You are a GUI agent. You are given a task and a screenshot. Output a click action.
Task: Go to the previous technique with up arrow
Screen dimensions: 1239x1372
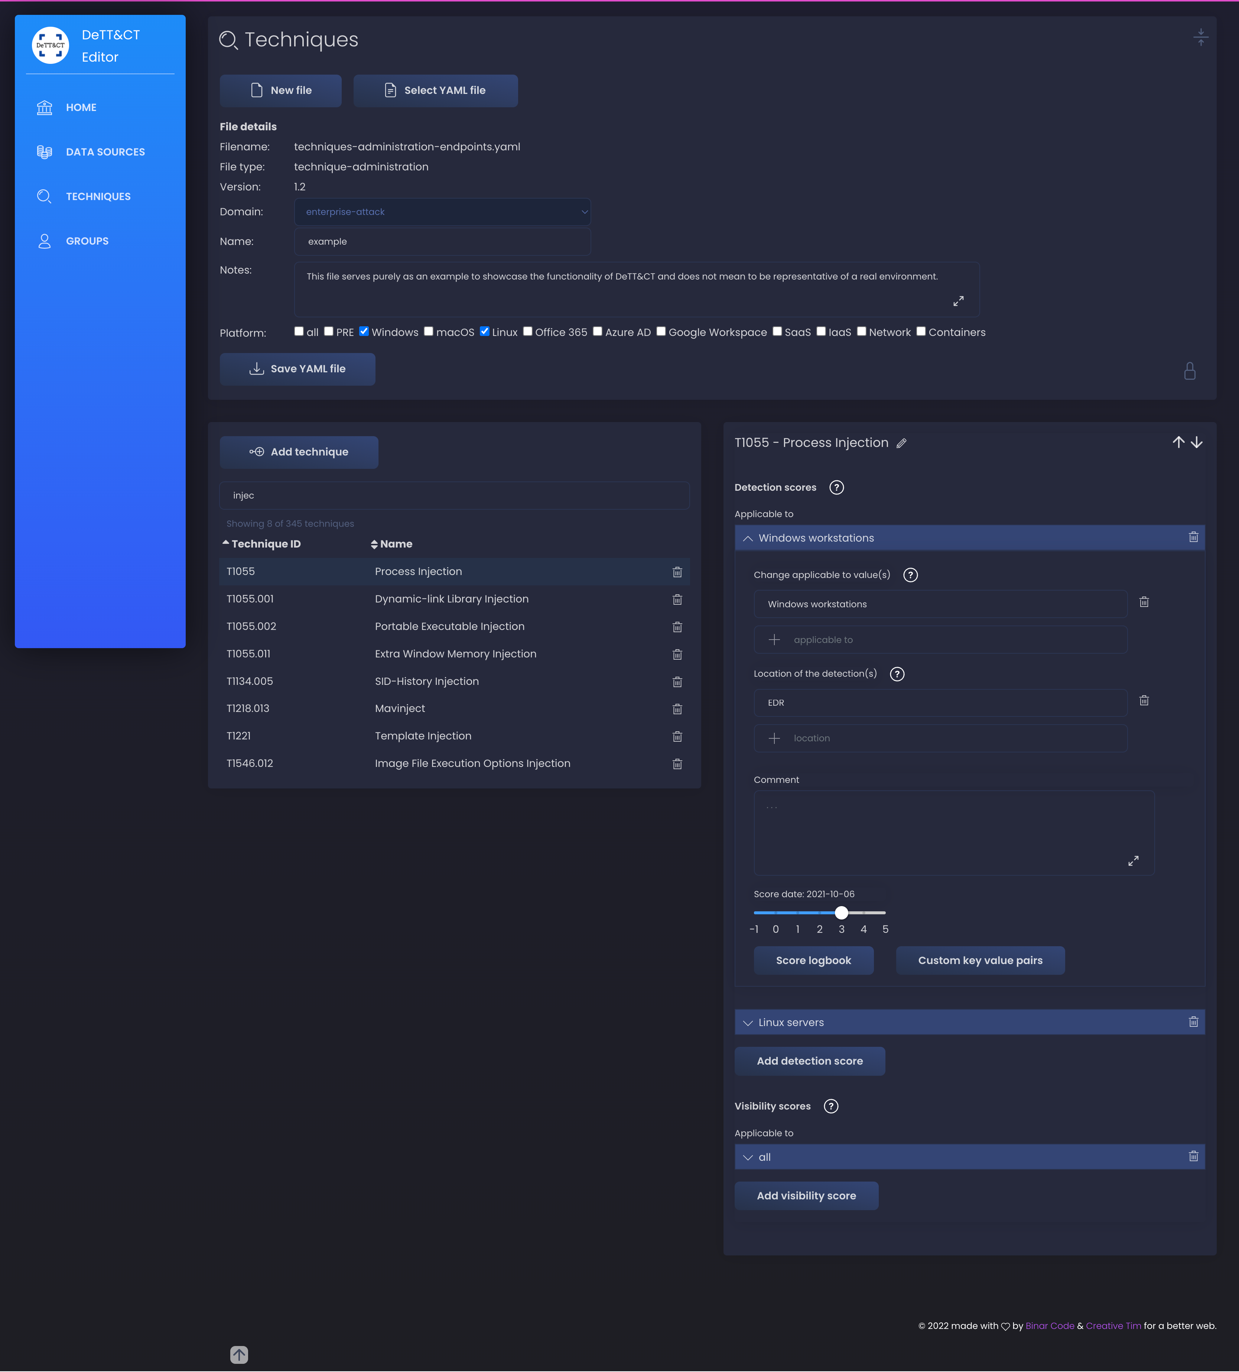(1178, 442)
